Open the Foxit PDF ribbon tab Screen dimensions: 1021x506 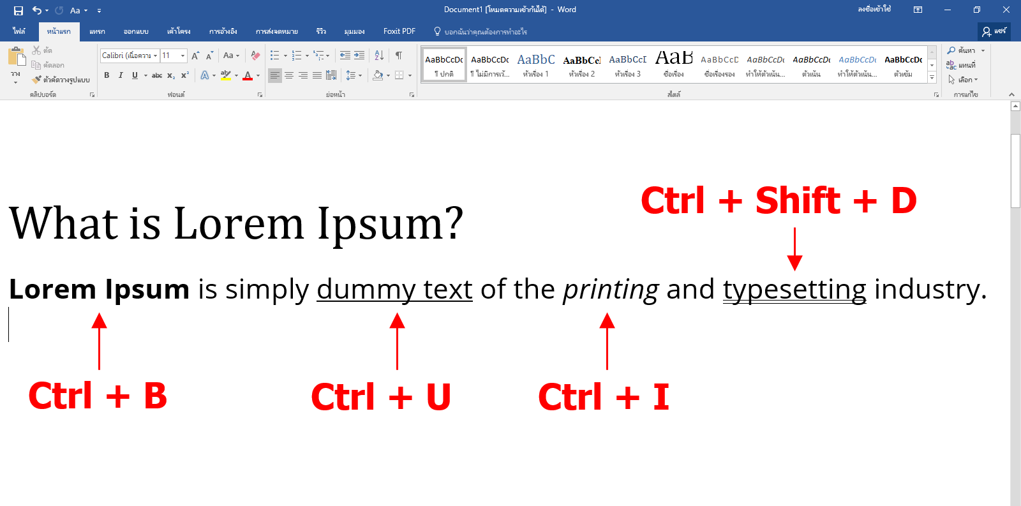(399, 31)
